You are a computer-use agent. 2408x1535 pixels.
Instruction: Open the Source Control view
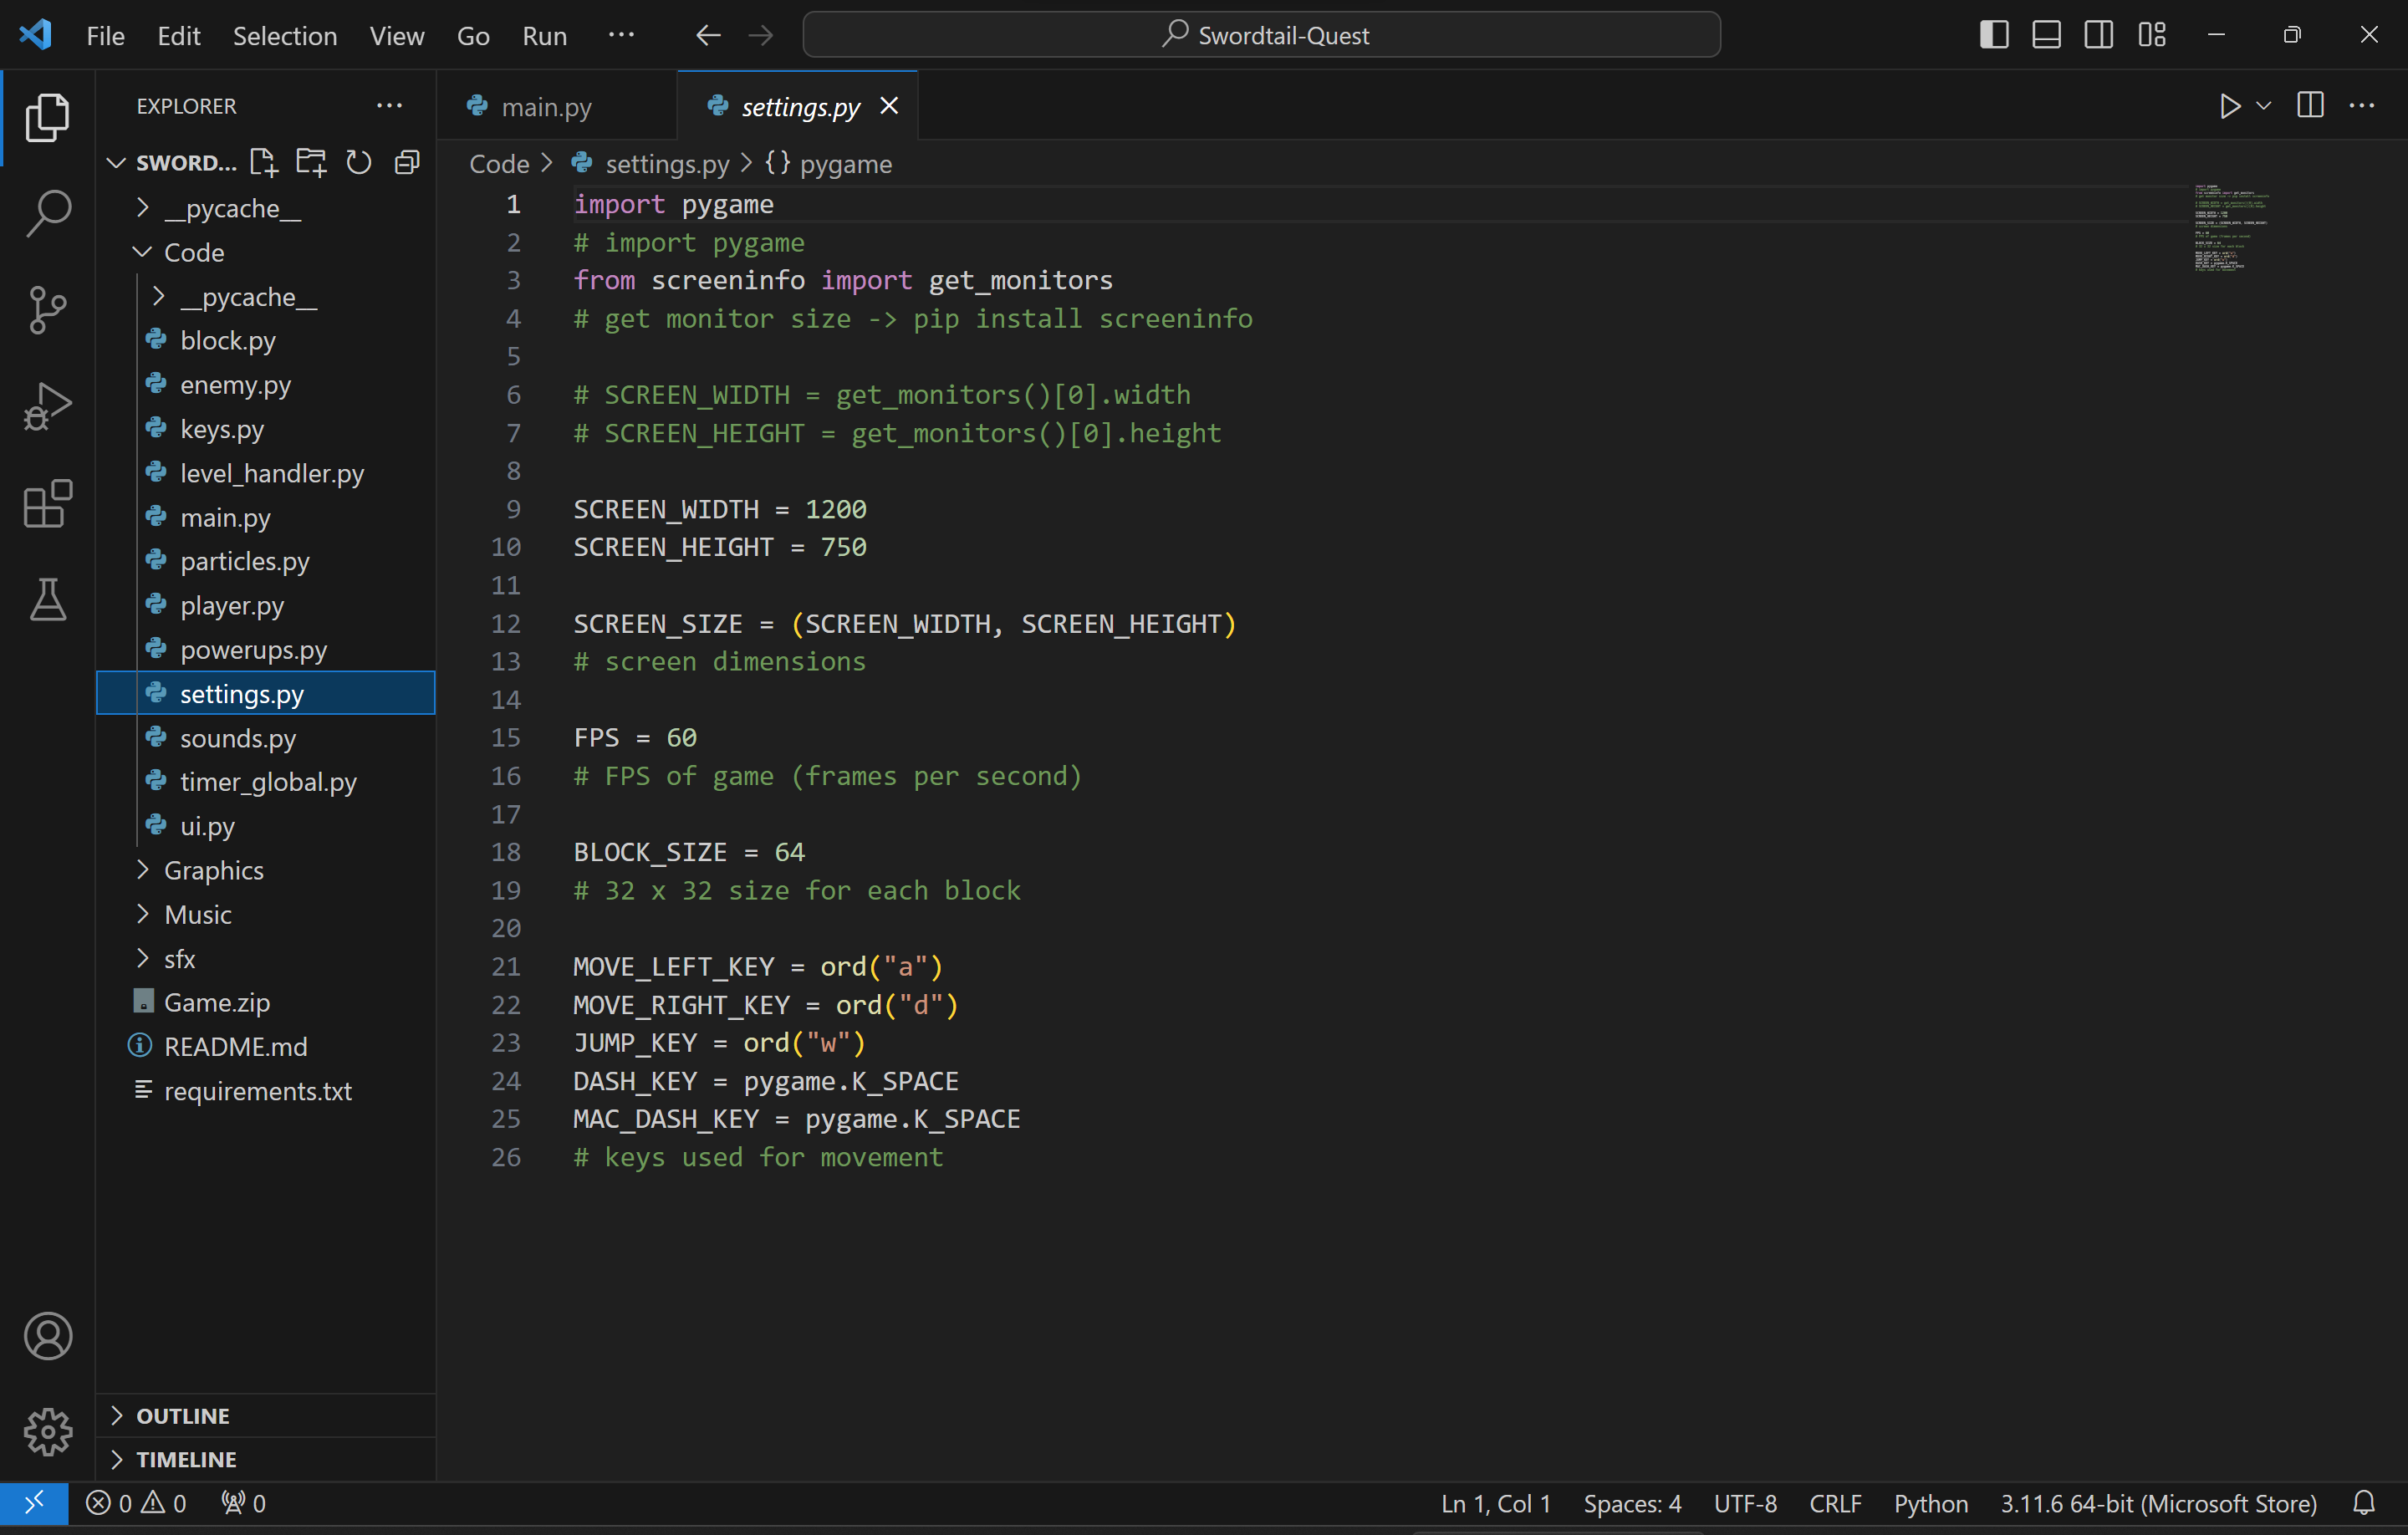(47, 309)
